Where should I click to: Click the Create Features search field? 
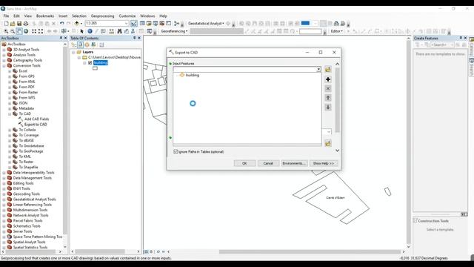(443, 44)
